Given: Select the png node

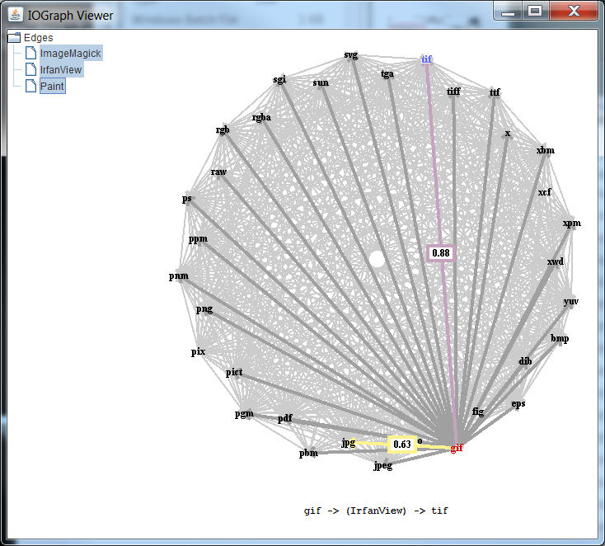Looking at the screenshot, I should (x=204, y=309).
